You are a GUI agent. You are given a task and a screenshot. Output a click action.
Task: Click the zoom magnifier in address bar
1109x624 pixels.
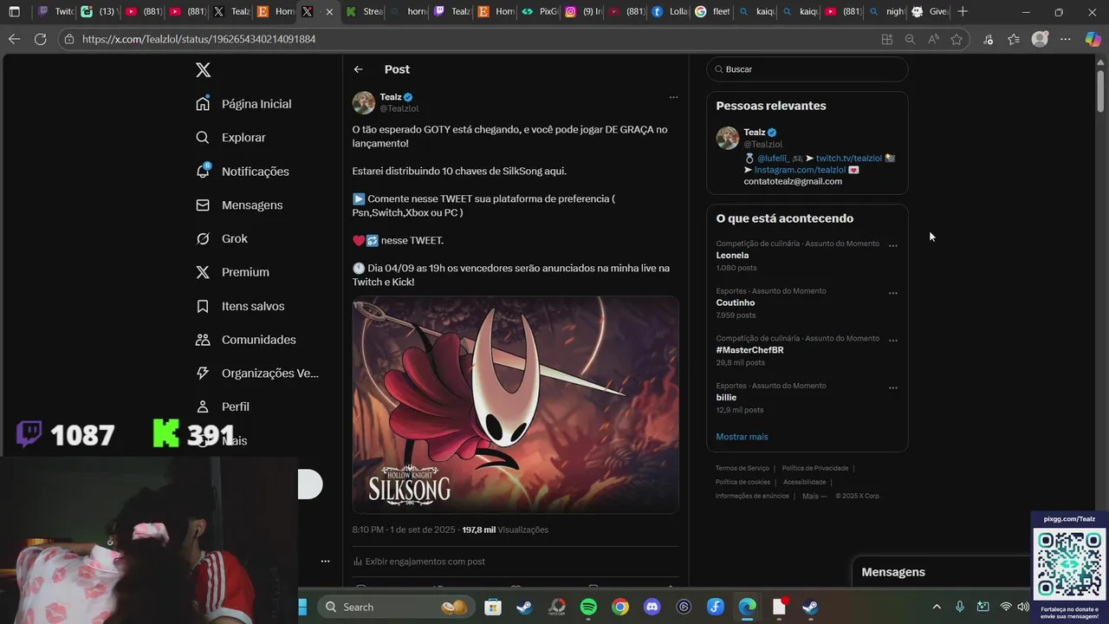coord(910,39)
